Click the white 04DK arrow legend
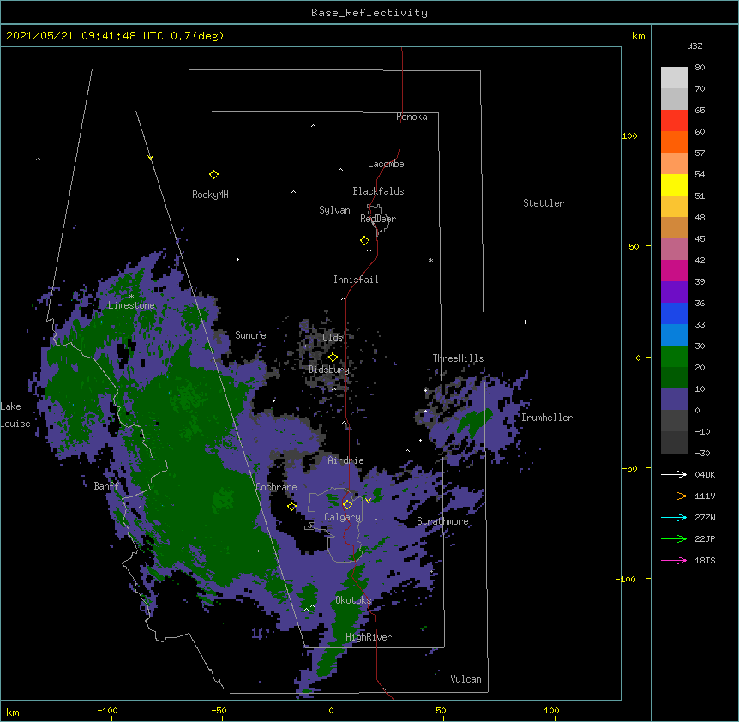This screenshot has width=739, height=722. pyautogui.click(x=674, y=474)
